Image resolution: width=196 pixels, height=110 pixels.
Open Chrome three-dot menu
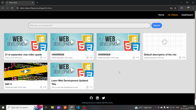pos(193,8)
